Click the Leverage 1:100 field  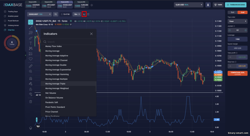238,39
